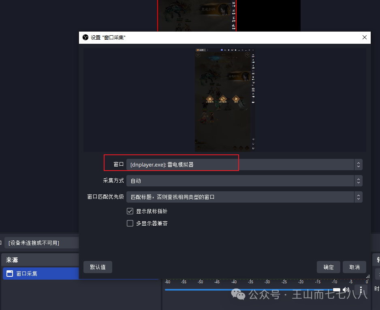Enable the 多显示器兼容 (multi-monitor compatibility) checkbox
The image size is (380, 310).
click(130, 223)
